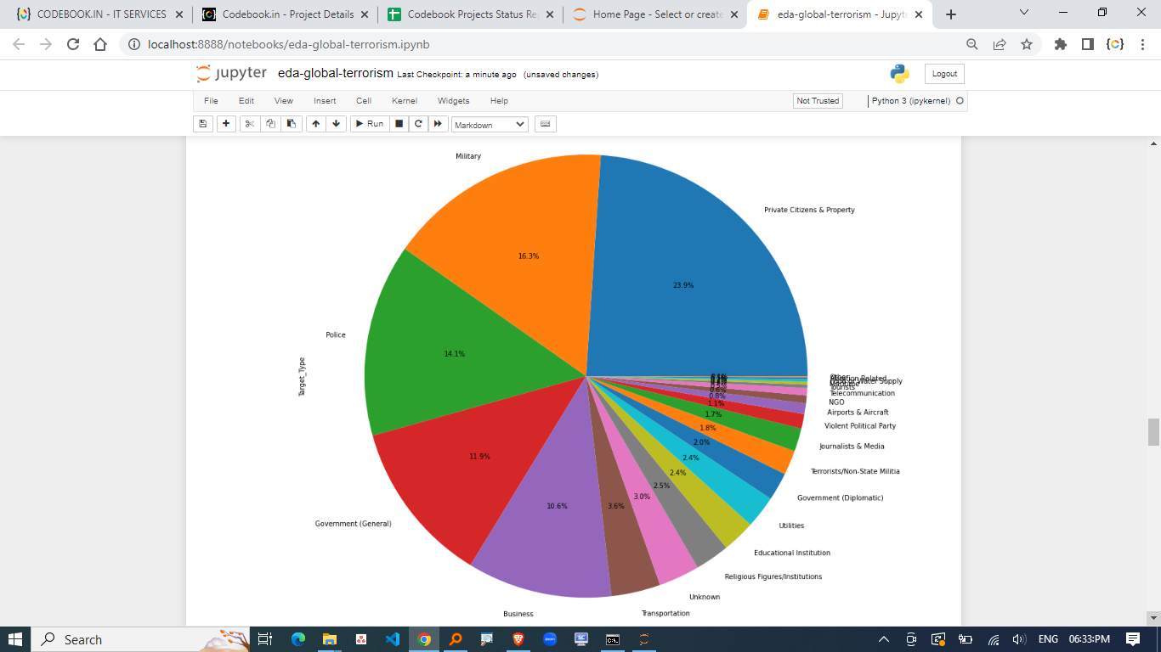This screenshot has height=652, width=1161.
Task: Copy the selected cells
Action: click(x=270, y=124)
